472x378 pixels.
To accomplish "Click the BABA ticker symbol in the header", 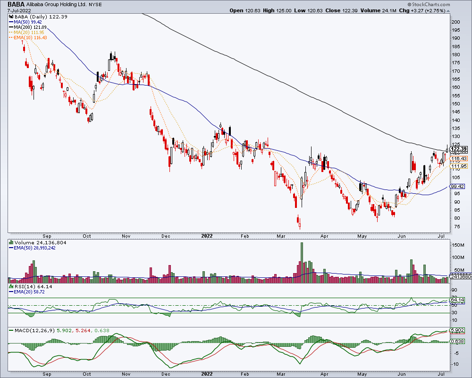I will point(16,5).
